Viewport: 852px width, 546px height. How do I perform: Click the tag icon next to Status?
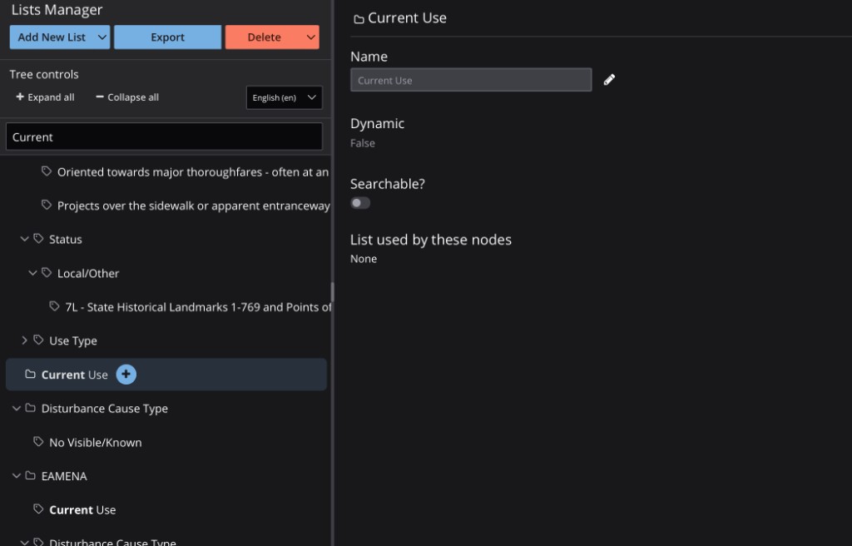click(38, 239)
